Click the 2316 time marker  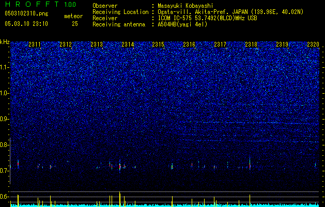click(x=189, y=45)
